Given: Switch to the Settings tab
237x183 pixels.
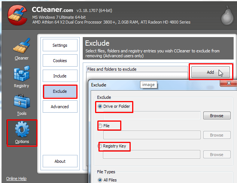Looking at the screenshot, I should tap(60, 45).
